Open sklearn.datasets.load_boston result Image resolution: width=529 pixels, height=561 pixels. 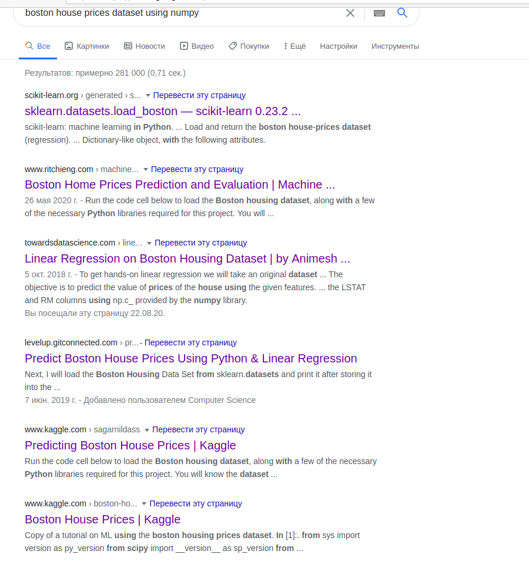point(162,111)
